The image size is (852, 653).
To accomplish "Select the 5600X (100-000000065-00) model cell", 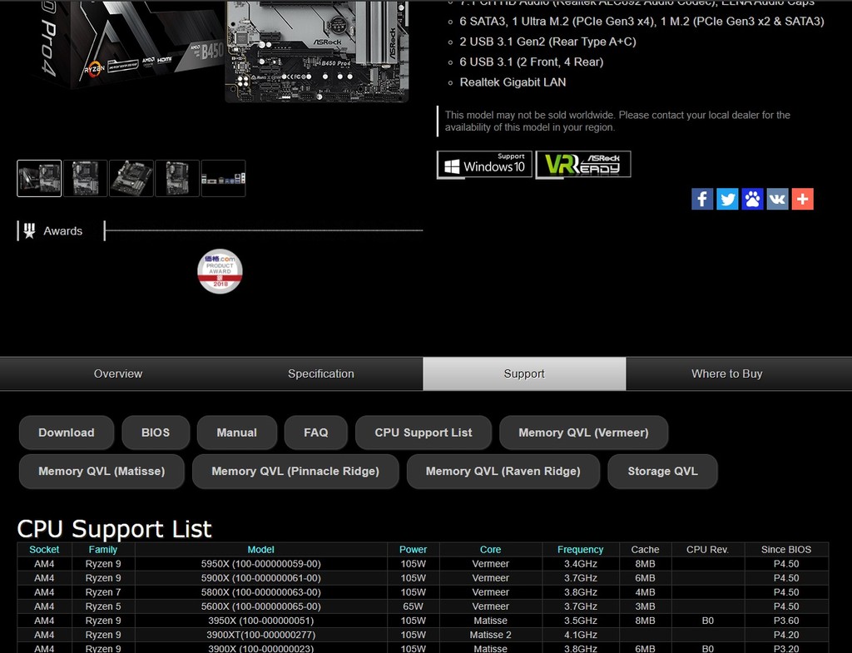I will [x=260, y=606].
